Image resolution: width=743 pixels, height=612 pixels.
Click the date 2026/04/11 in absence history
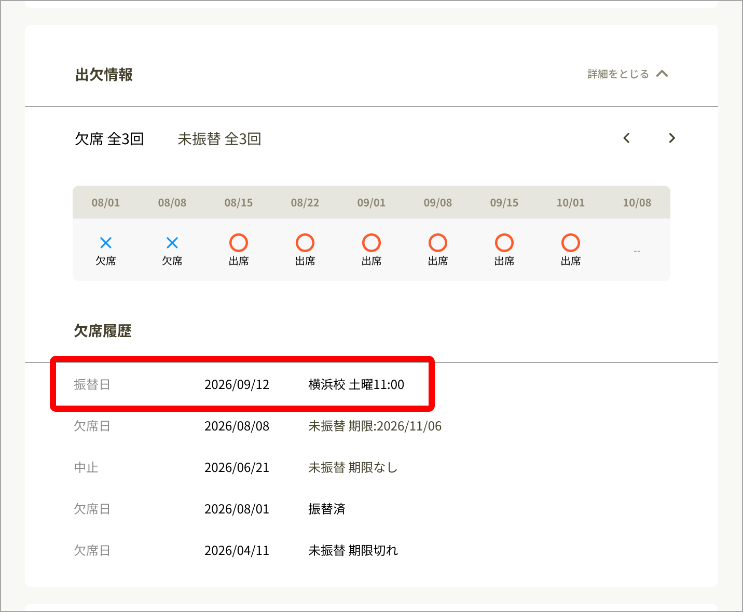[237, 550]
